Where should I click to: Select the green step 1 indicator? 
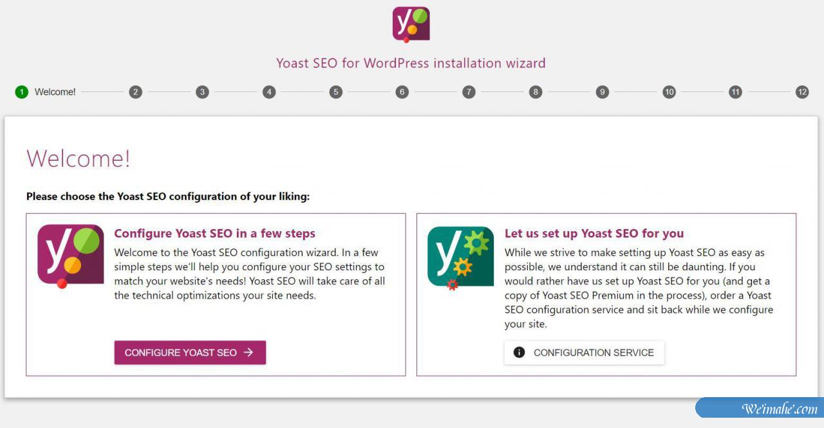click(x=21, y=91)
